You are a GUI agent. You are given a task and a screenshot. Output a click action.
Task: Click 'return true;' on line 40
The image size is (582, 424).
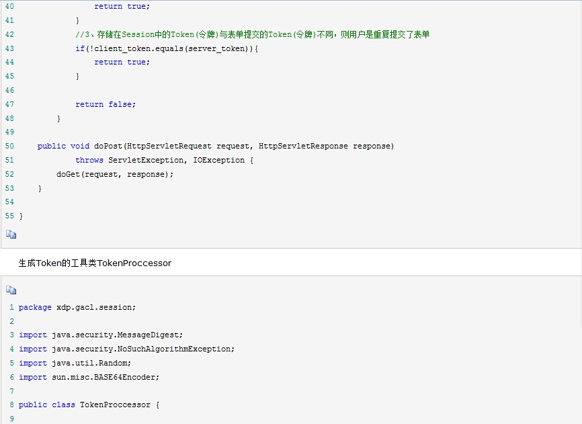pyautogui.click(x=122, y=6)
